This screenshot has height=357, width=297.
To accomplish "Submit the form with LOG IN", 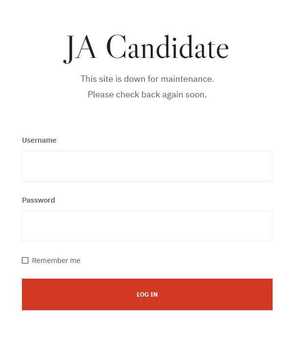I will 147,294.
